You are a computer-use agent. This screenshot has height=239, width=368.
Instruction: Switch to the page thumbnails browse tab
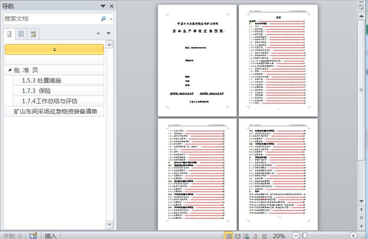pos(21,34)
